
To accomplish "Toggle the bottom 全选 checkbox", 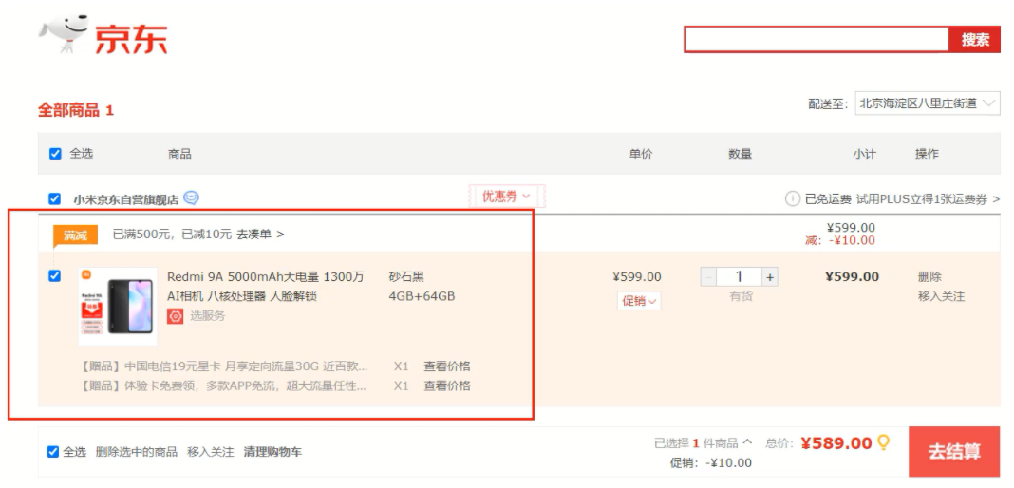I will (x=53, y=452).
